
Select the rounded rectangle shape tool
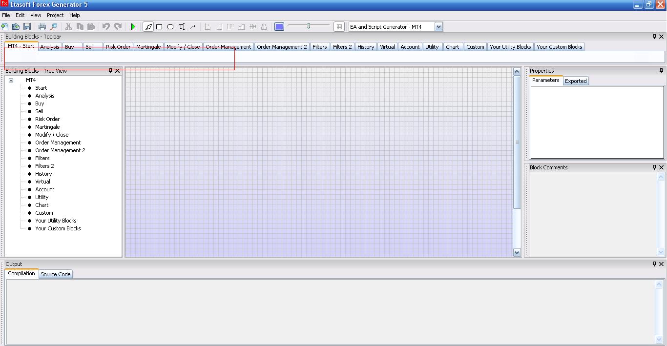click(x=170, y=27)
